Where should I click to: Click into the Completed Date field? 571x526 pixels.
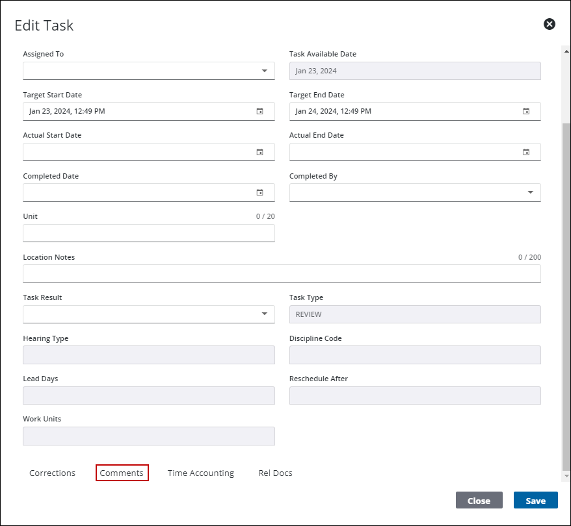pos(137,192)
